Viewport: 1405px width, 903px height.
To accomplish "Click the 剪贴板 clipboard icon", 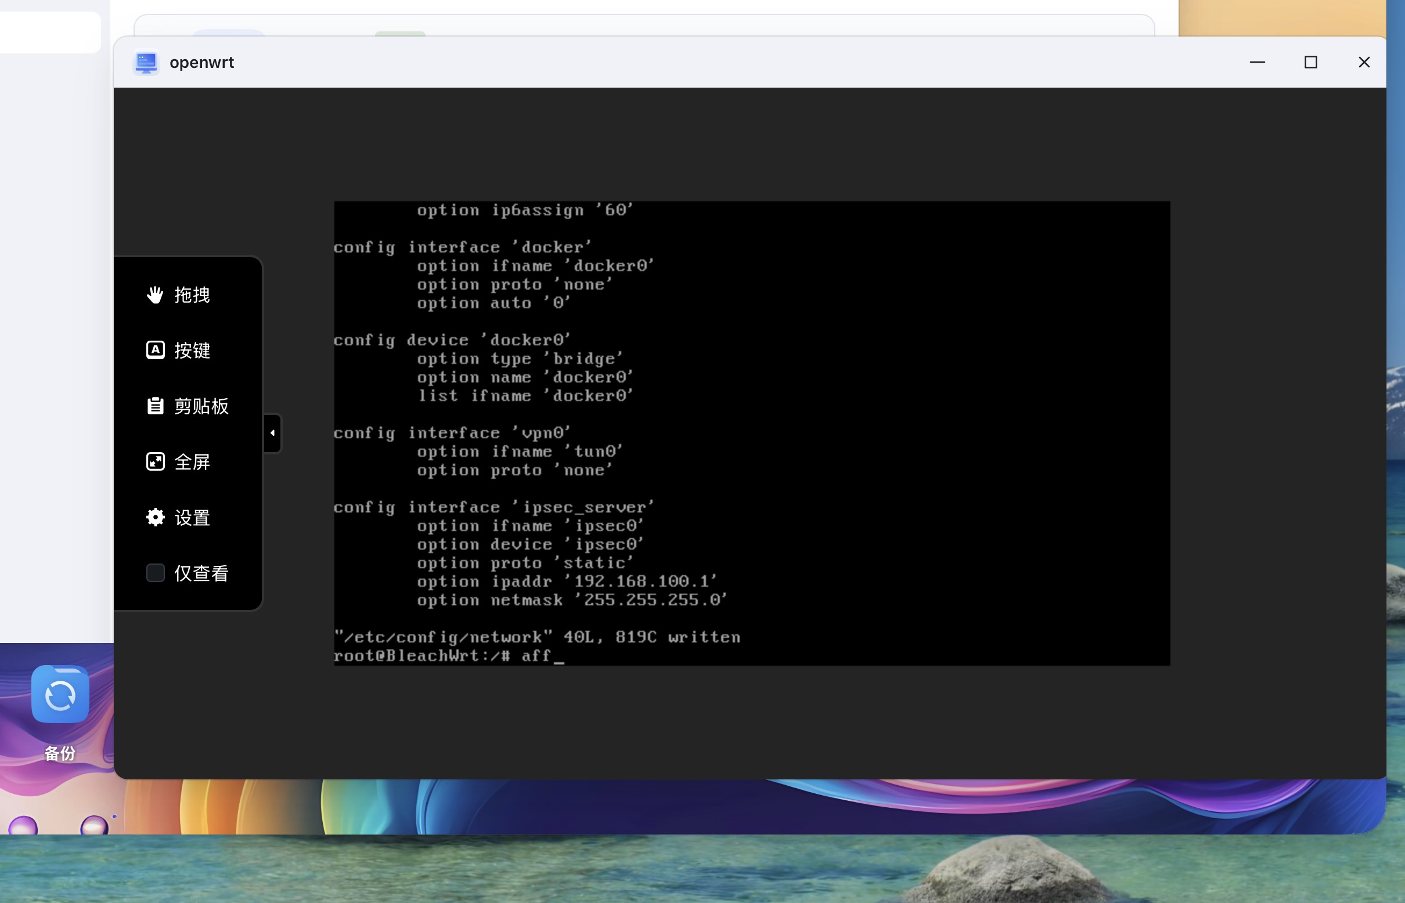I will [x=155, y=406].
